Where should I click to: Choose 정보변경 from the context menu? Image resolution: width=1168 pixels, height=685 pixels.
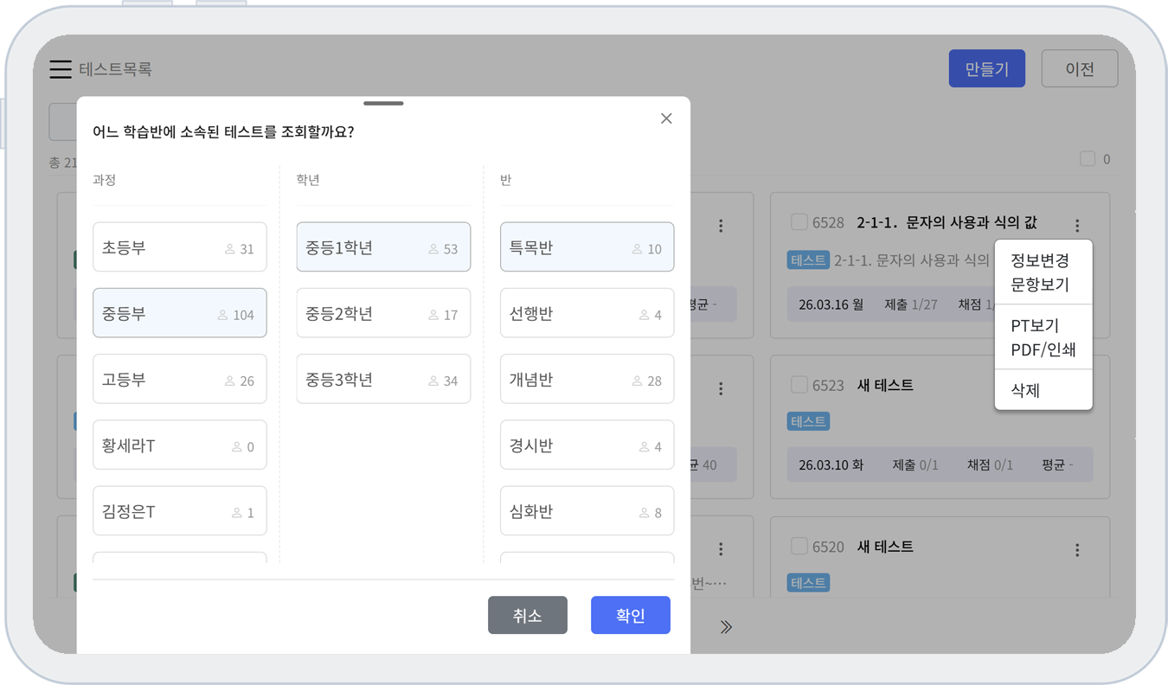[x=1040, y=260]
